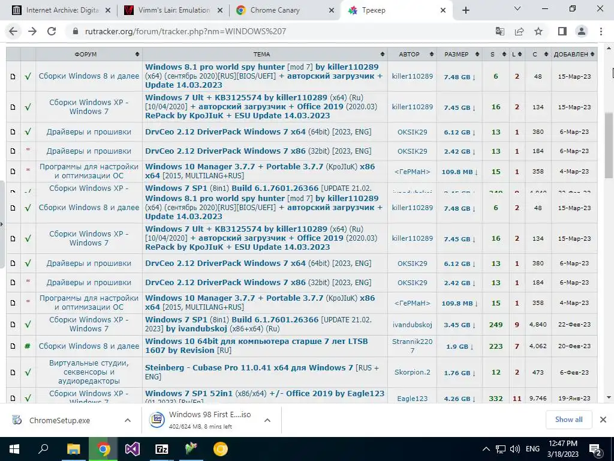Open the Chrome side panel icon

click(x=562, y=31)
